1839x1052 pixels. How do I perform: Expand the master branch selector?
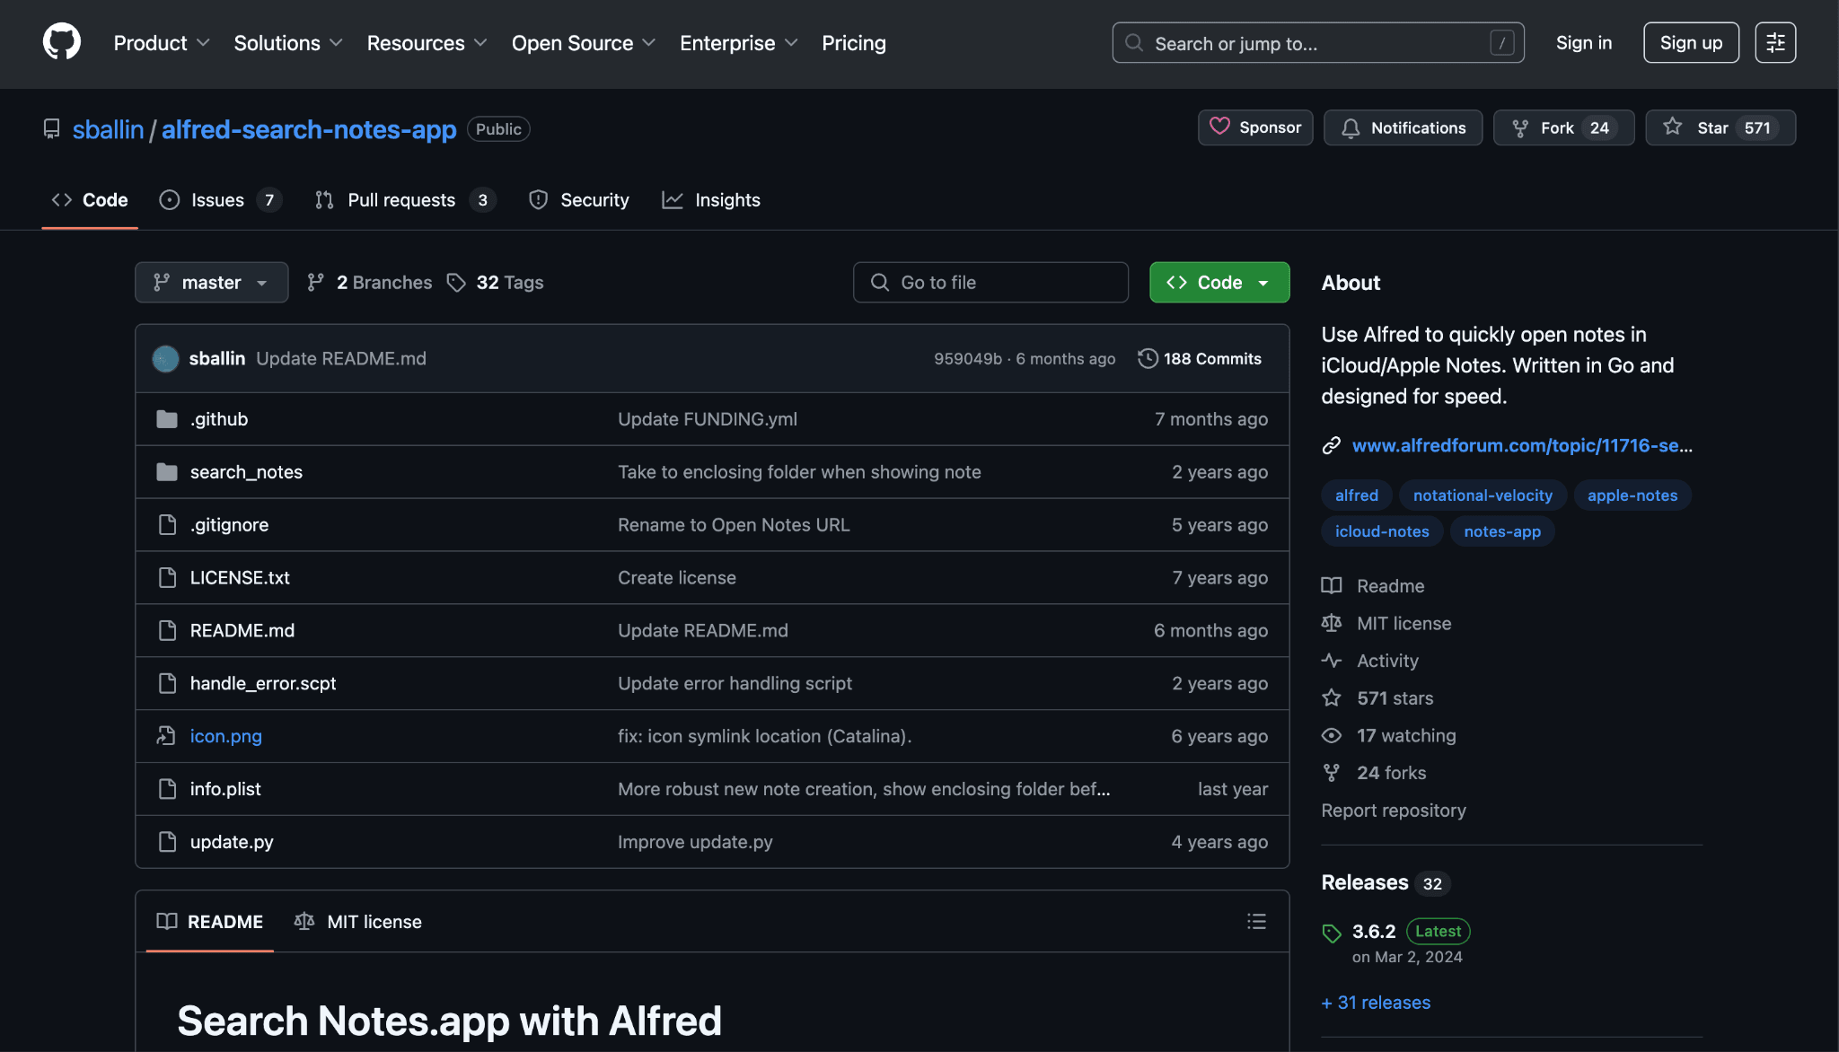click(x=211, y=282)
